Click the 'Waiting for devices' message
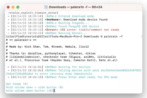Viewport: 147px width, 98px height. coord(74,67)
